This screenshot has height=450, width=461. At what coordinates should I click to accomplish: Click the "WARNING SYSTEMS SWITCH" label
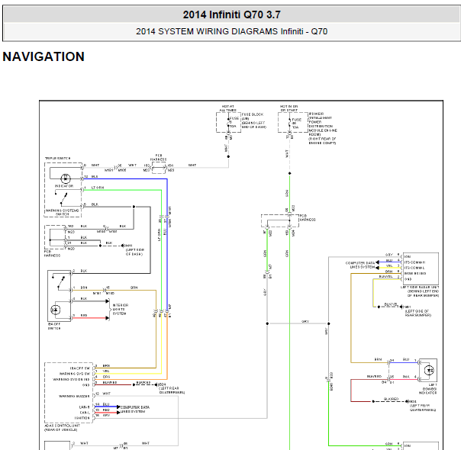pyautogui.click(x=62, y=212)
